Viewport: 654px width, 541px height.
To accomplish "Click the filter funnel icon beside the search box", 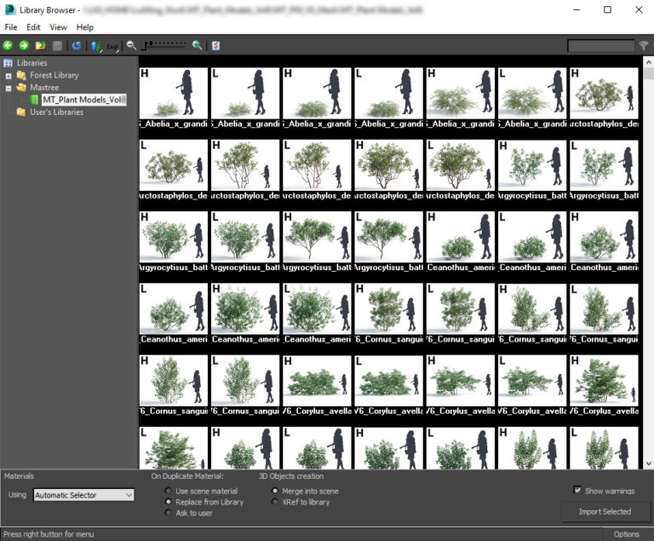I will pyautogui.click(x=644, y=45).
